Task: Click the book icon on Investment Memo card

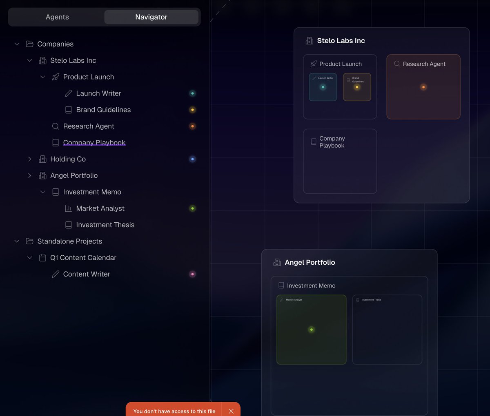Action: click(x=281, y=285)
